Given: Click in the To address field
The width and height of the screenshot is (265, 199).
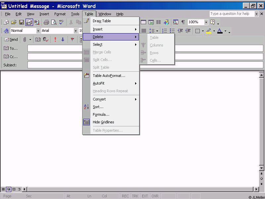Looking at the screenshot, I should (x=145, y=48).
